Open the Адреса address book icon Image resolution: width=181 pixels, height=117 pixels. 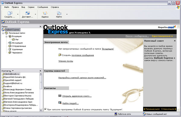(45, 13)
